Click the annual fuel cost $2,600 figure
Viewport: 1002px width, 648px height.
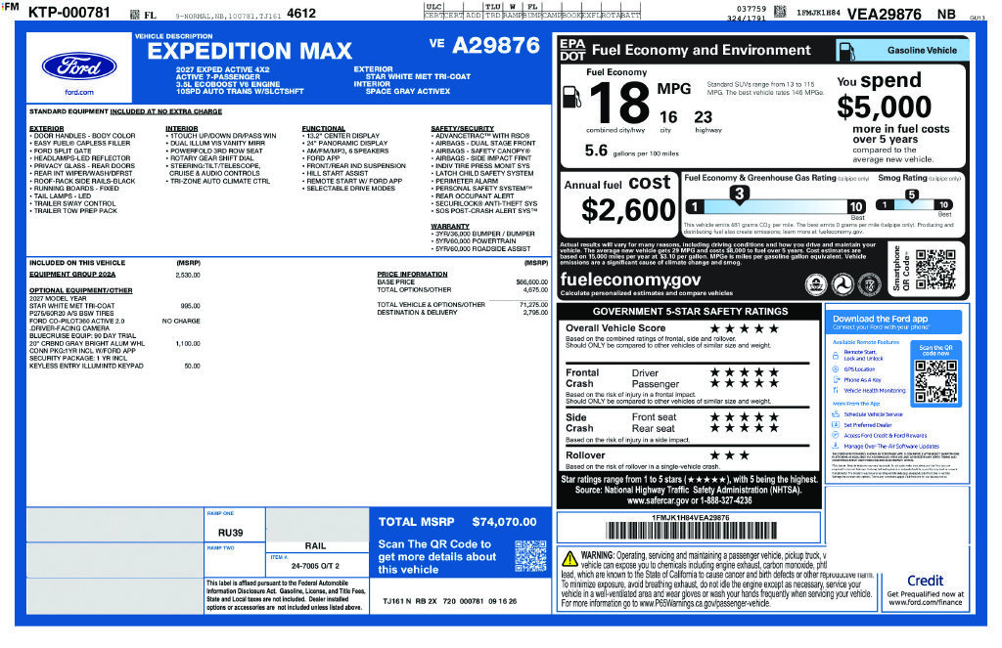pyautogui.click(x=628, y=210)
